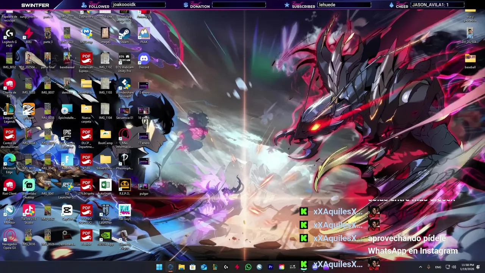
Task: Open Outlook from the taskbar
Action: pyautogui.click(x=204, y=267)
